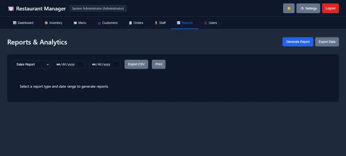Click the blue Generate Report button

tap(298, 42)
